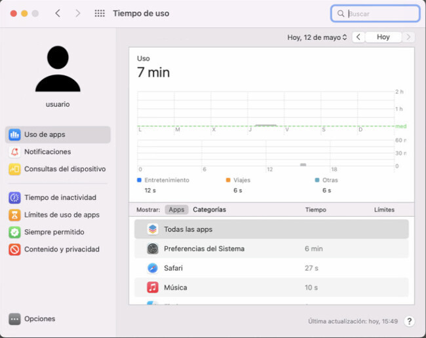Click the back arrow in the toolbar

58,13
